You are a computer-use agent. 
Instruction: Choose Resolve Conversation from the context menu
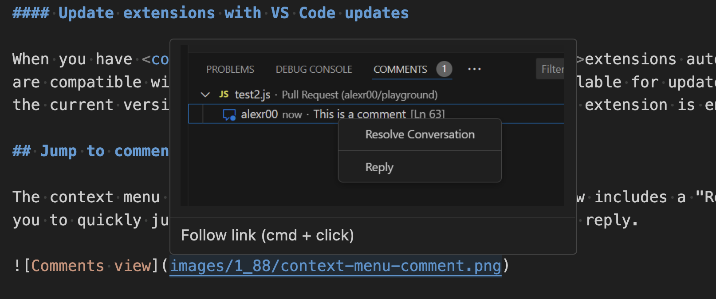(419, 134)
